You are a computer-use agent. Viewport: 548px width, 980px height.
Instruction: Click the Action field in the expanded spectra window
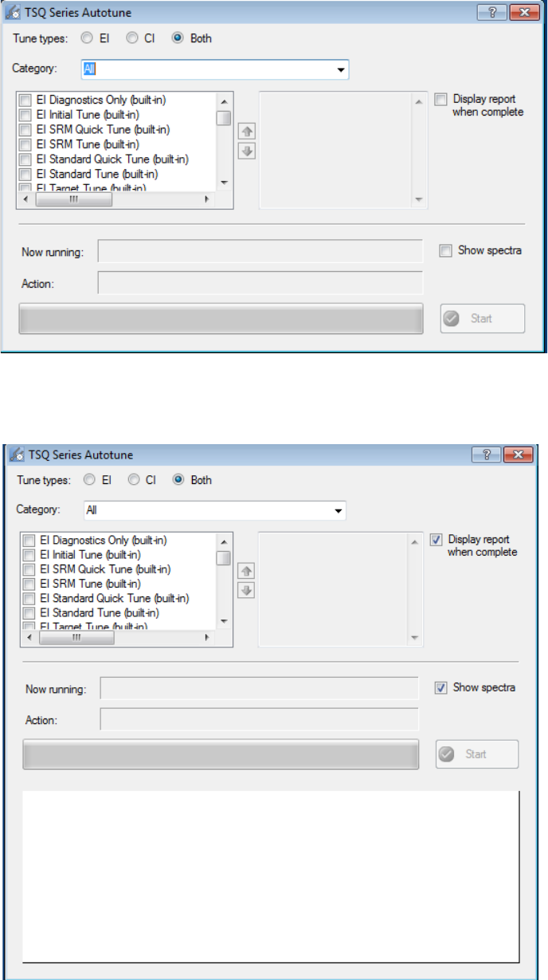tap(259, 719)
